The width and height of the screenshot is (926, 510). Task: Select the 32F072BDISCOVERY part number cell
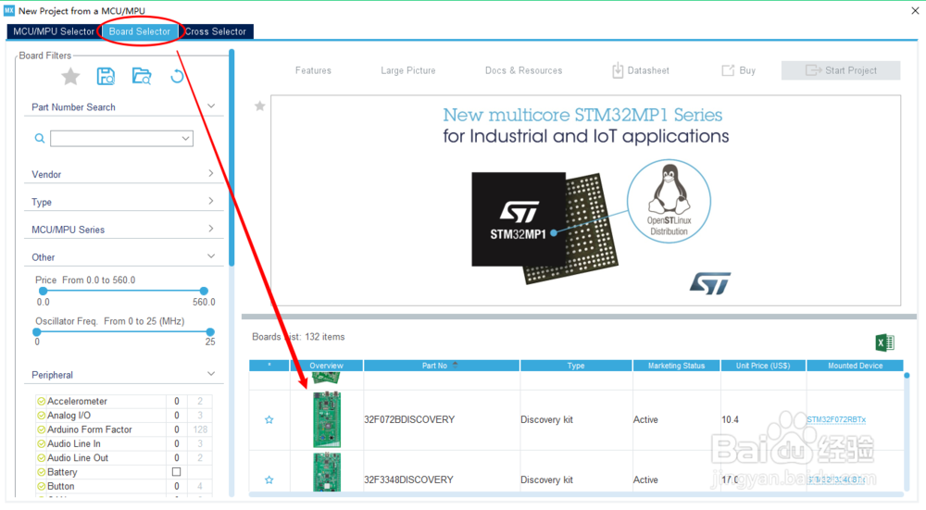[x=441, y=419]
